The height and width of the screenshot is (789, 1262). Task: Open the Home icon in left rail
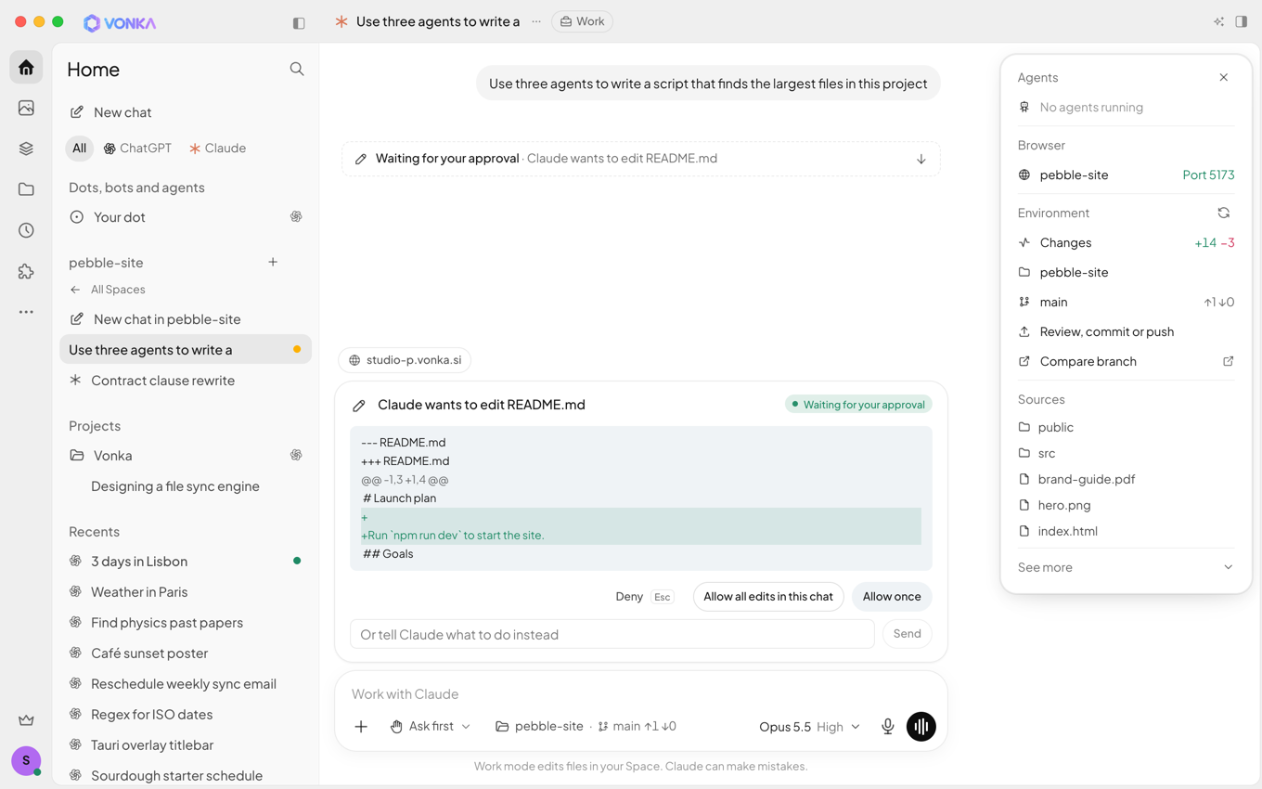[26, 68]
